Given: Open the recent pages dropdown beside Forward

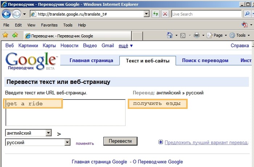Looking at the screenshot, I should [x=24, y=14].
